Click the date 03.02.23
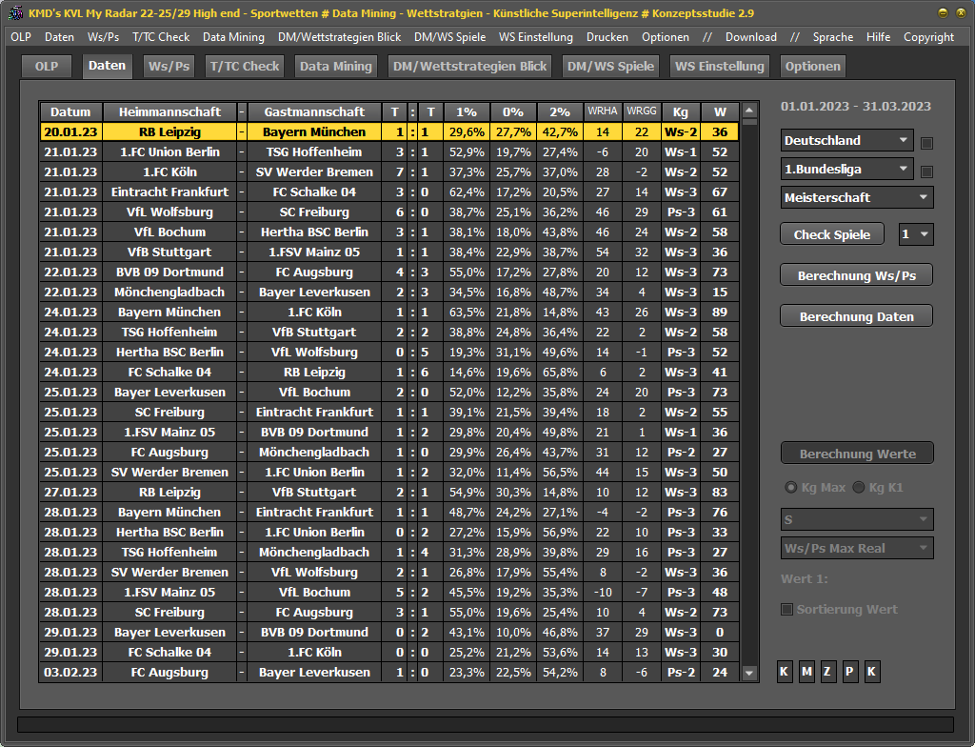The width and height of the screenshot is (975, 747). pos(70,673)
